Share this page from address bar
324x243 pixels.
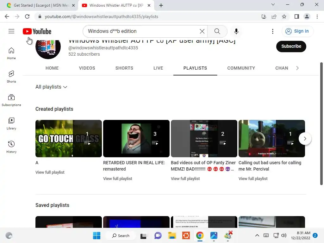[x=274, y=16]
